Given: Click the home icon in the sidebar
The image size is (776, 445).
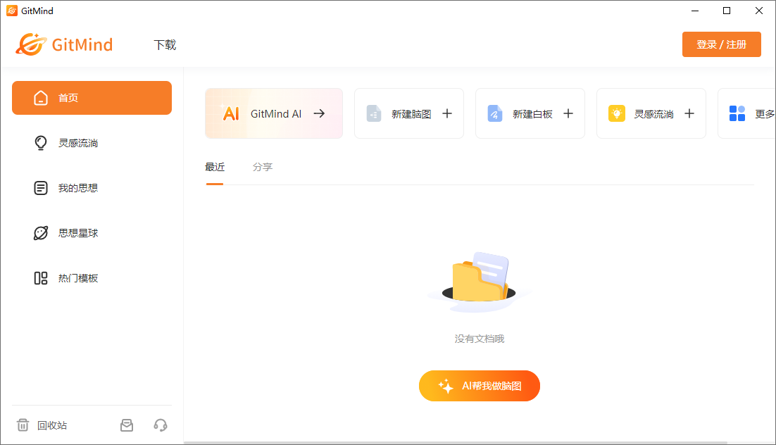Looking at the screenshot, I should [41, 97].
